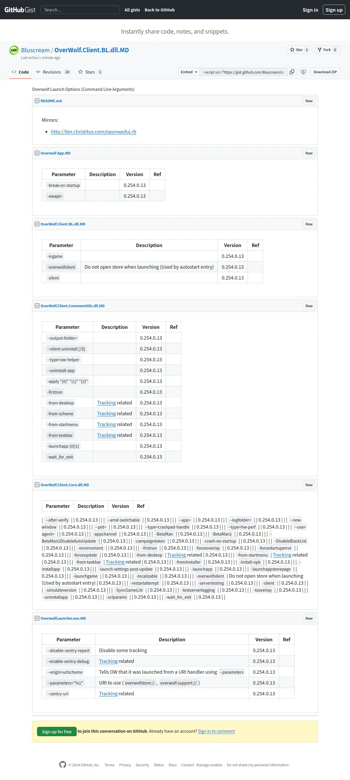Open the OverWolf.Client.BL.dll.MD gist title link
This screenshot has width=350, height=780.
pyautogui.click(x=91, y=50)
